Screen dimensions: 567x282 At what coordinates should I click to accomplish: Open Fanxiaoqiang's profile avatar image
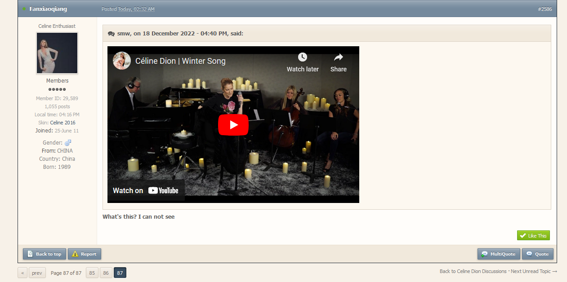pos(57,53)
